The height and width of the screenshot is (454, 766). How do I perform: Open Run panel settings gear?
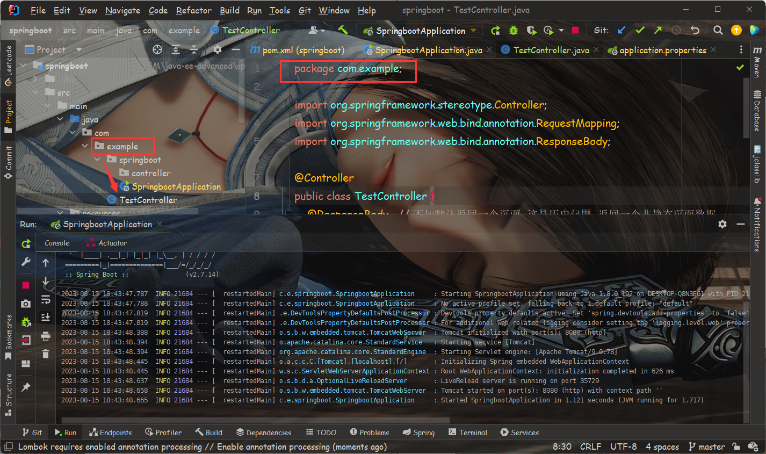(x=722, y=224)
